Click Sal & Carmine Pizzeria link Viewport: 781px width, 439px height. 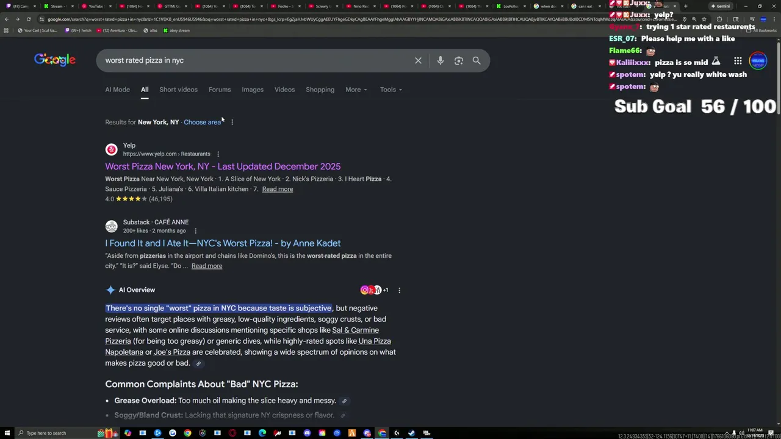pyautogui.click(x=242, y=336)
